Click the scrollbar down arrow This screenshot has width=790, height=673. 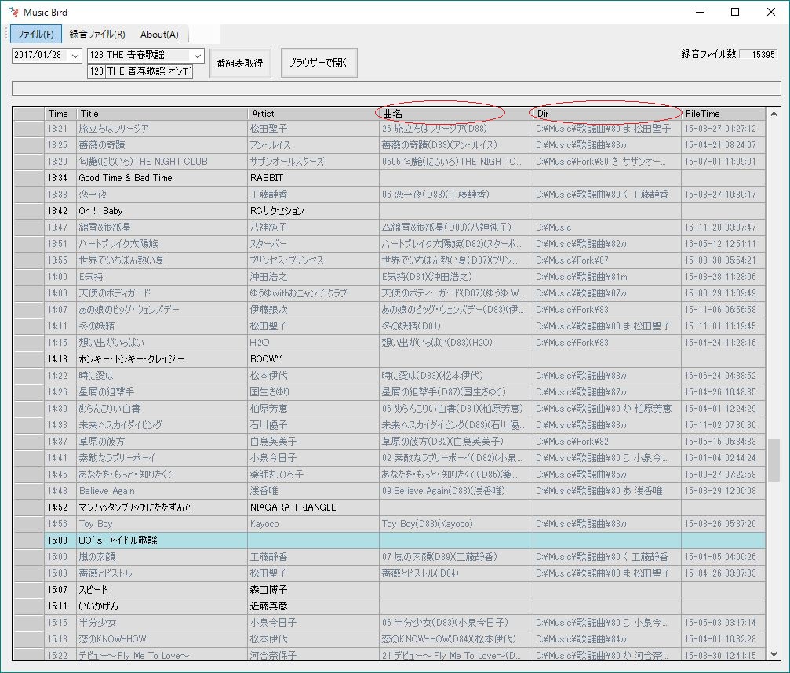point(774,654)
